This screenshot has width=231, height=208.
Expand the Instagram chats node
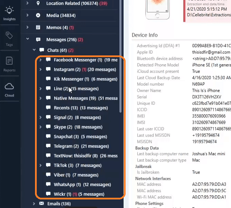pos(41,69)
